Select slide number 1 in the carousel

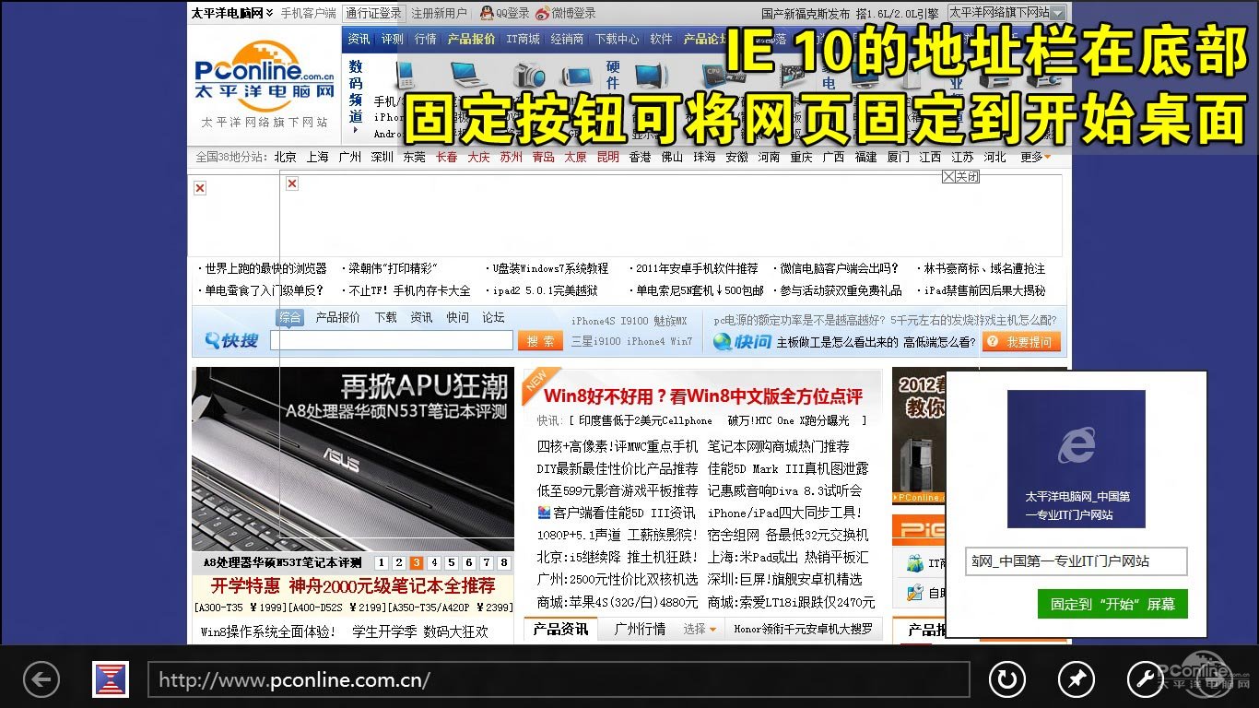pos(381,562)
